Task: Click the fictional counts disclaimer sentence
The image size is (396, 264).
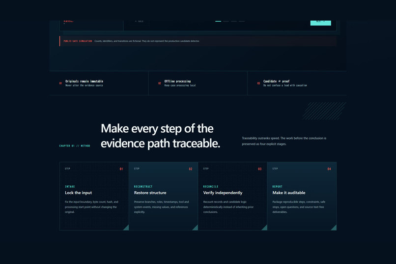Action: point(147,41)
